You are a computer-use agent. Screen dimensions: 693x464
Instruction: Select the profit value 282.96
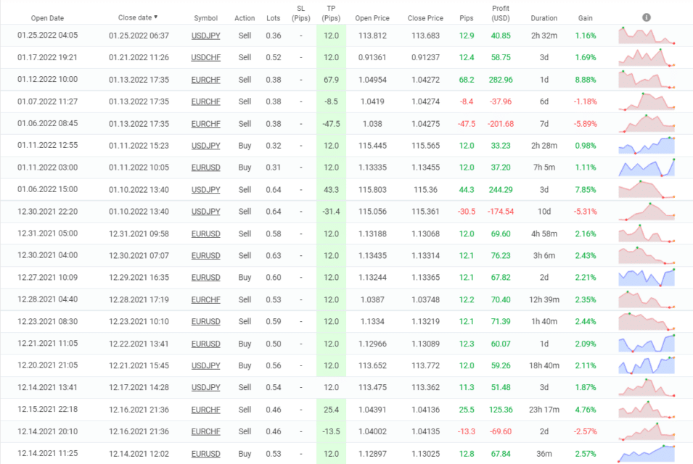point(500,80)
